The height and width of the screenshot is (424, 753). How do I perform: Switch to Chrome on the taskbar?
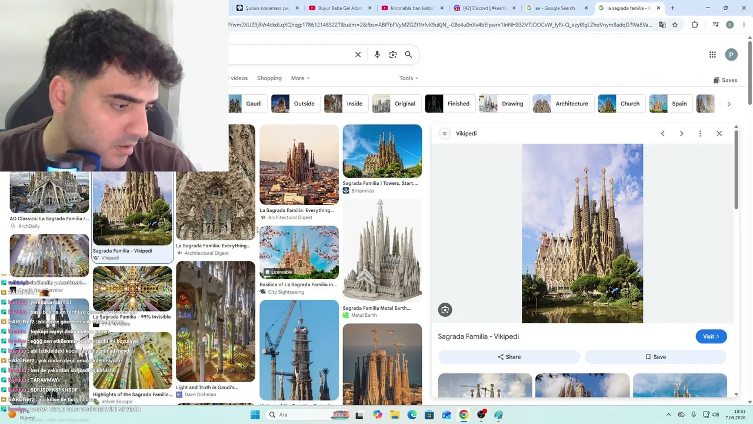click(x=464, y=415)
